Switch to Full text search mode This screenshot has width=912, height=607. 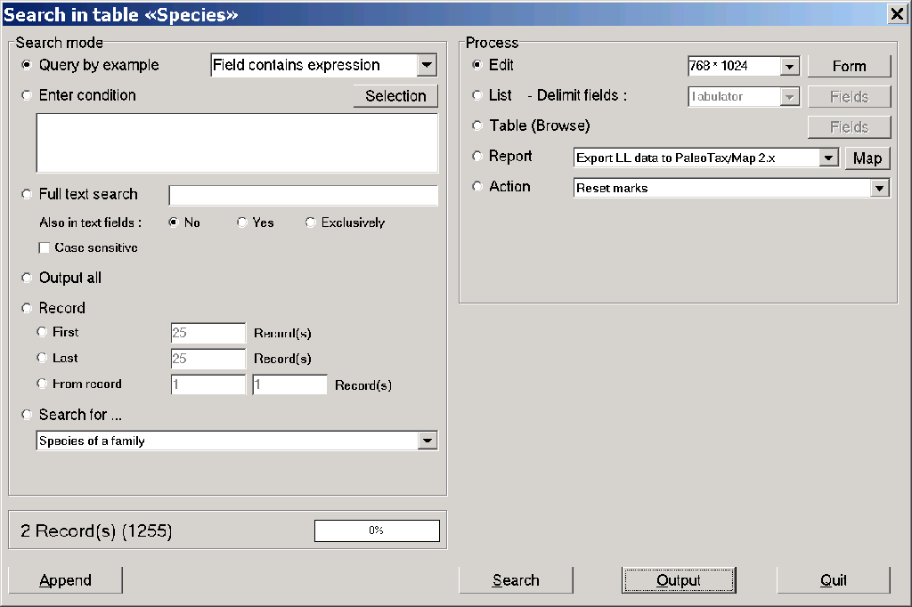click(27, 194)
